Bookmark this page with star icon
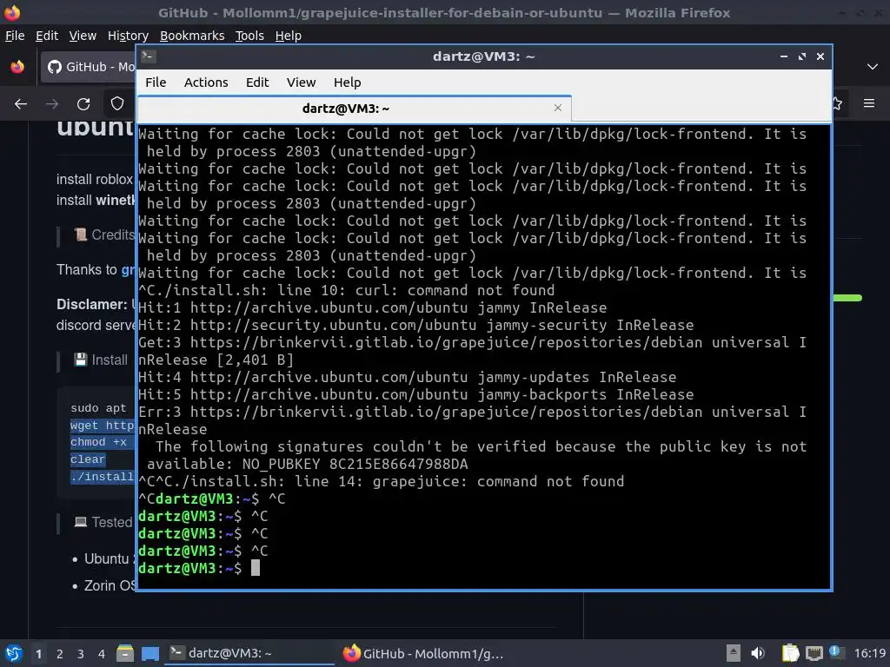Image resolution: width=890 pixels, height=667 pixels. tap(837, 103)
